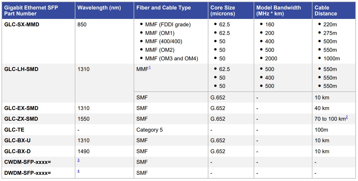Click the GLC-TE part number
The image size is (358, 181).
14,130
